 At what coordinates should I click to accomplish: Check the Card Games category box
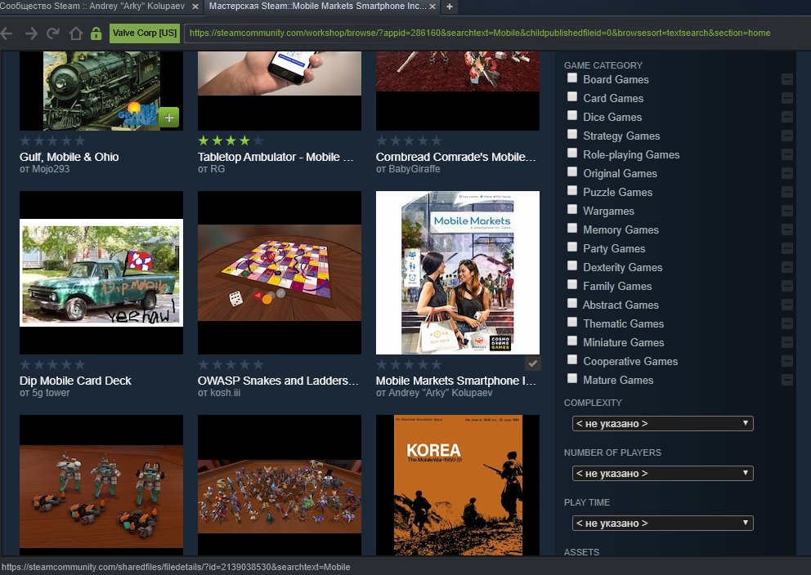pos(572,96)
